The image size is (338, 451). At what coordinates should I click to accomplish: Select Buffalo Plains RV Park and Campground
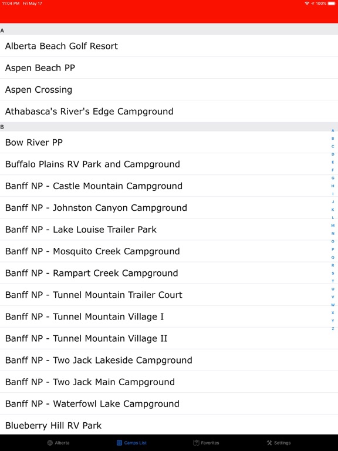tap(169, 164)
